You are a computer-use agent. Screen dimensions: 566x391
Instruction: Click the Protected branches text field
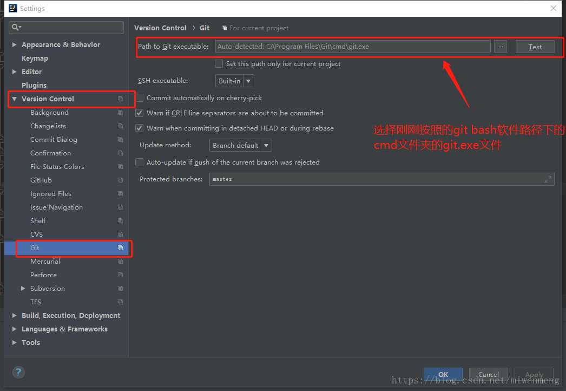(x=381, y=179)
